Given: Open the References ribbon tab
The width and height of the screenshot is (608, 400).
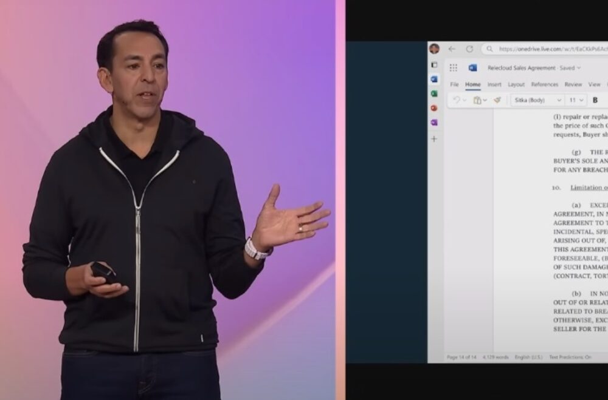Looking at the screenshot, I should click(545, 84).
